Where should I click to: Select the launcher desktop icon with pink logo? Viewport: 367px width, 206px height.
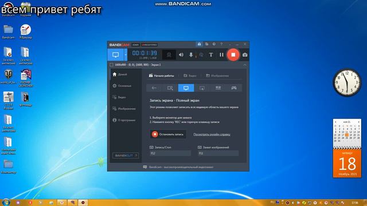26,78
